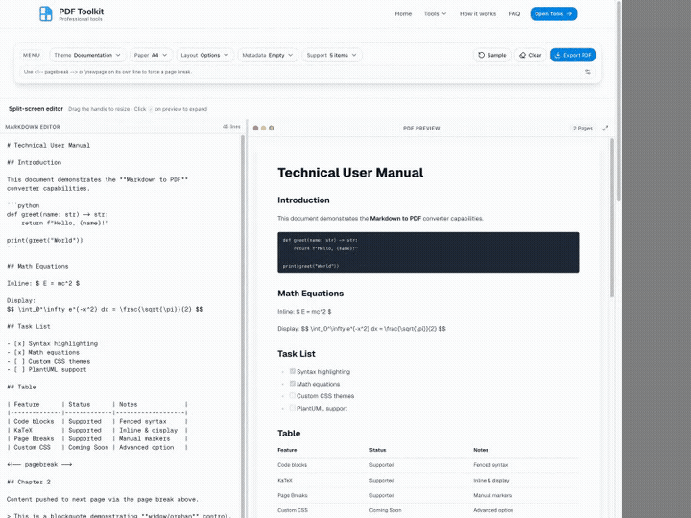Expand the PDF preview to fullscreen
691x518 pixels.
tap(605, 128)
